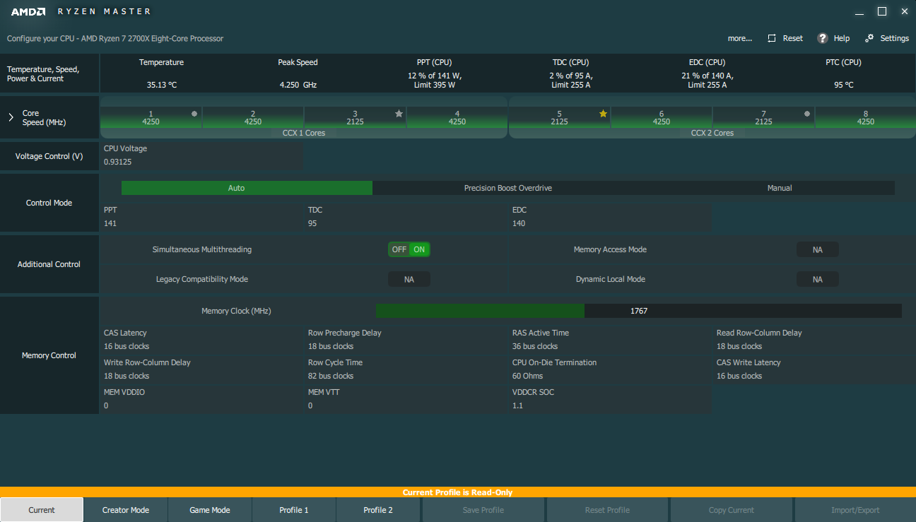
Task: Switch to Game Mode profile
Action: (210, 510)
